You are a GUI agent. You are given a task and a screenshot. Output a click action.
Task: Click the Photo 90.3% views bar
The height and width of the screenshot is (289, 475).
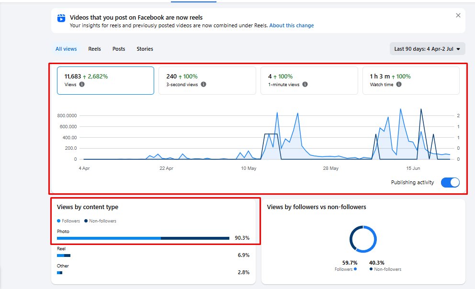pos(143,238)
